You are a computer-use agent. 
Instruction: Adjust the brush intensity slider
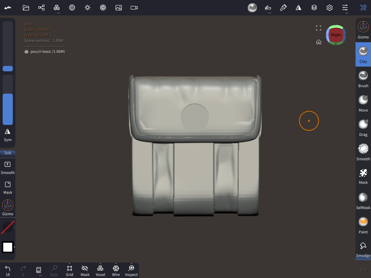[8, 100]
